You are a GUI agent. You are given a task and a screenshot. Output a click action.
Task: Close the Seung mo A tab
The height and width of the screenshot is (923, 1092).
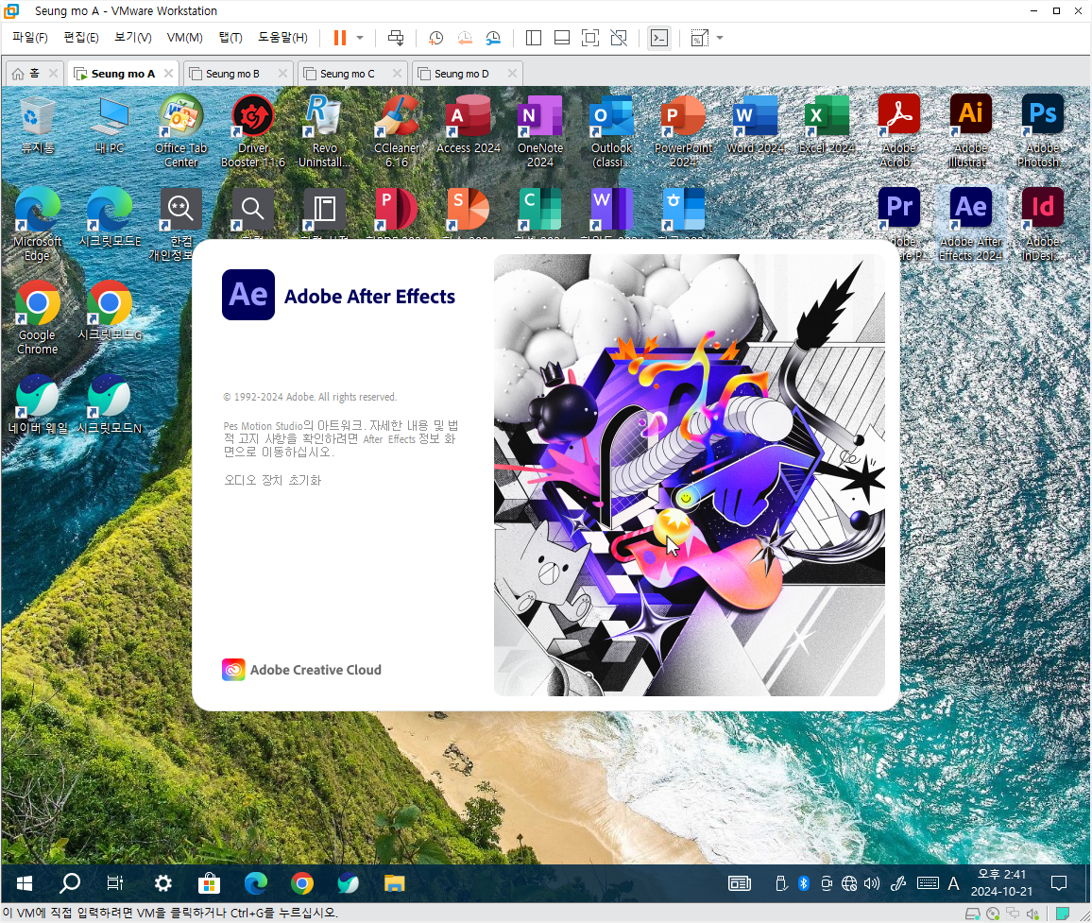[x=168, y=73]
